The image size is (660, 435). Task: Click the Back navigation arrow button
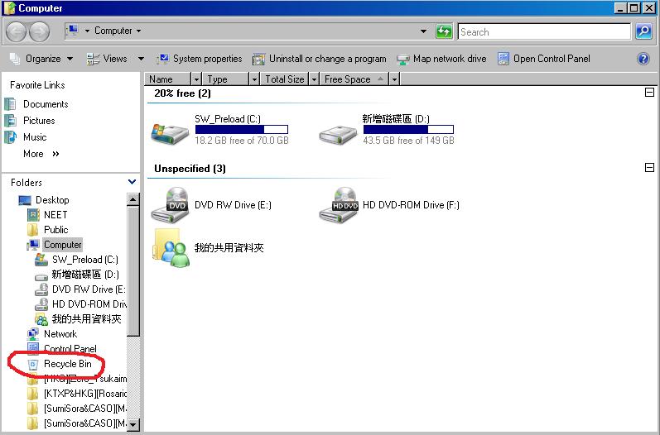coord(17,31)
